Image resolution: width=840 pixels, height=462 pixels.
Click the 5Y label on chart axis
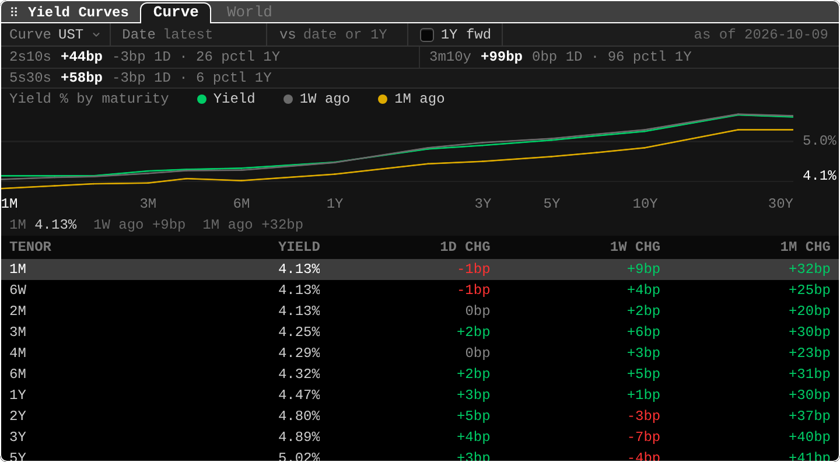[552, 204]
